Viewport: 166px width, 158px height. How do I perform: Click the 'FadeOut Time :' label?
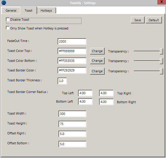pyautogui.click(x=18, y=41)
